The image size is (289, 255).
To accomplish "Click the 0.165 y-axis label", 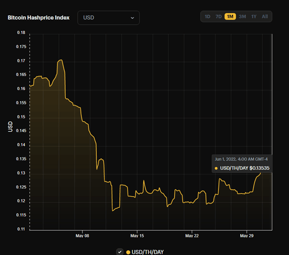I will (x=21, y=75).
